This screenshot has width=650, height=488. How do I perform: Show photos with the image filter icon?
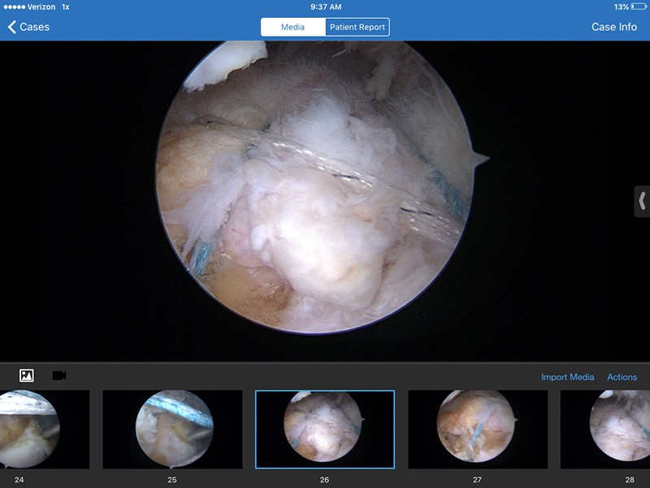[x=27, y=376]
